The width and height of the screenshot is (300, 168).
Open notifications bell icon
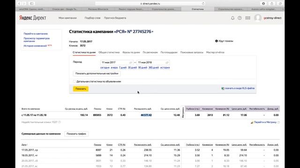[232, 18]
